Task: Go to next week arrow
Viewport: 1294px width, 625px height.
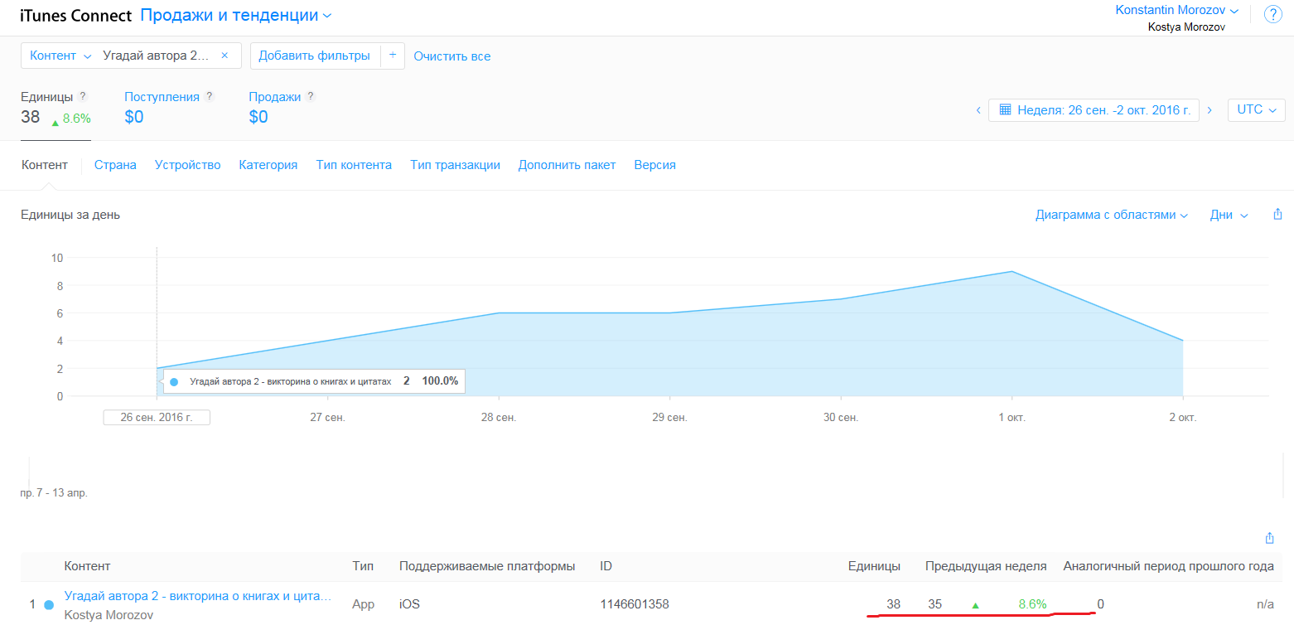Action: tap(1210, 109)
